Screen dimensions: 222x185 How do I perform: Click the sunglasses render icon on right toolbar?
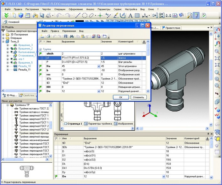pyautogui.click(x=217, y=93)
